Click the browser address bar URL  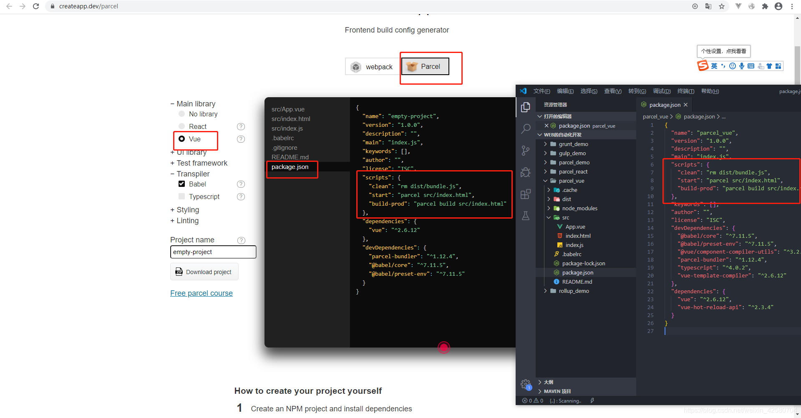click(x=88, y=6)
